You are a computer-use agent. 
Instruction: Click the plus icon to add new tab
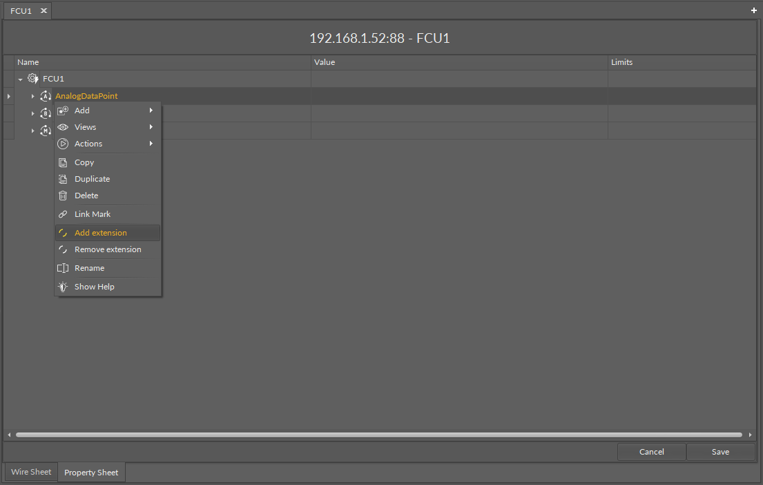tap(754, 10)
